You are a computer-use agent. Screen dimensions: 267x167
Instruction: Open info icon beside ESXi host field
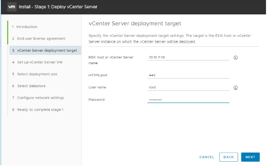coord(236,57)
